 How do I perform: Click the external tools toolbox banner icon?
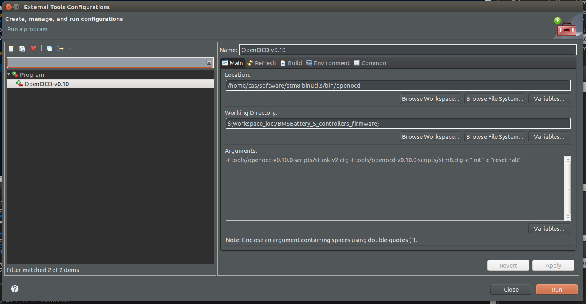[566, 28]
